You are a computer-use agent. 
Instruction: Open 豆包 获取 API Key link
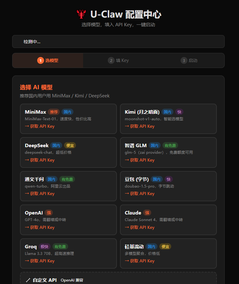coord(140,194)
